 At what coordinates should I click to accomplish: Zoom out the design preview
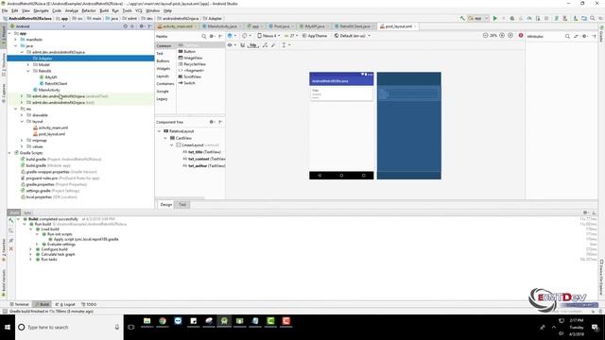485,36
